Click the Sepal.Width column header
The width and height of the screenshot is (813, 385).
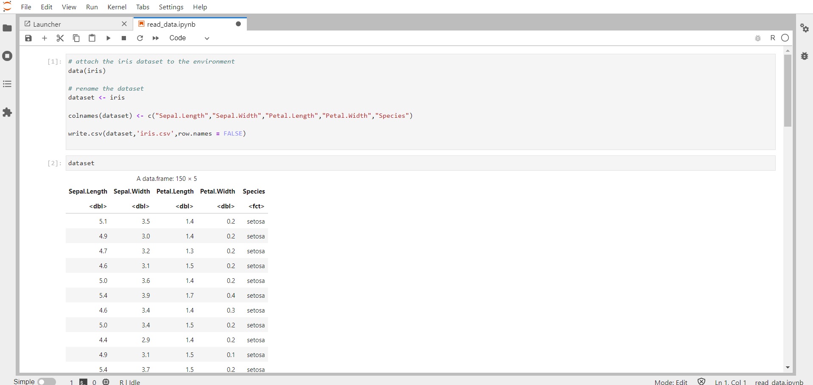[x=132, y=191]
